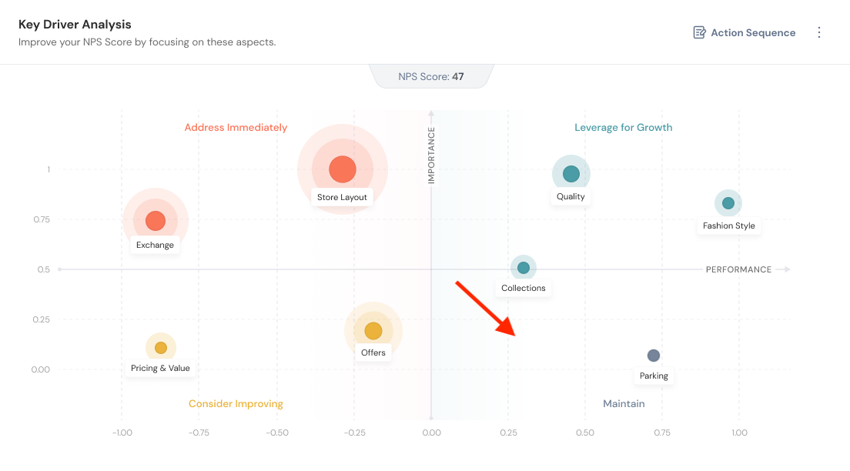
Task: Select the Collections driver bubble
Action: click(x=524, y=268)
